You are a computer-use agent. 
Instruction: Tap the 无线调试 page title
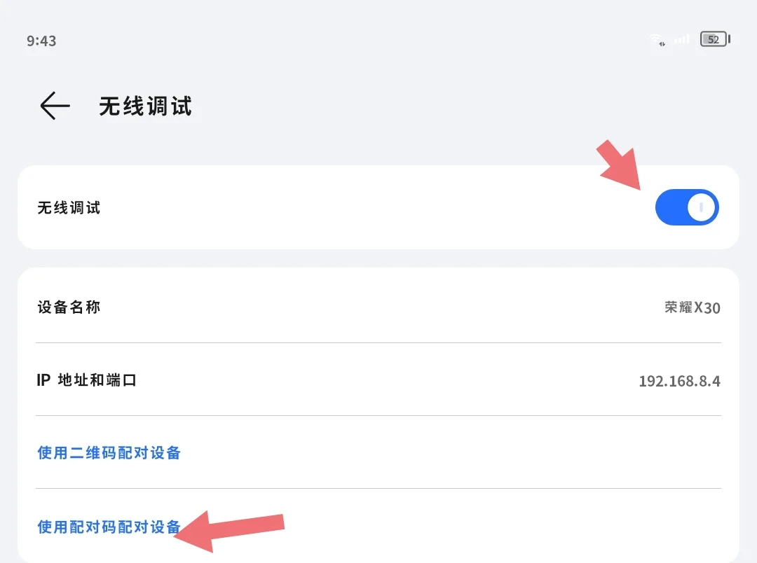(x=146, y=106)
